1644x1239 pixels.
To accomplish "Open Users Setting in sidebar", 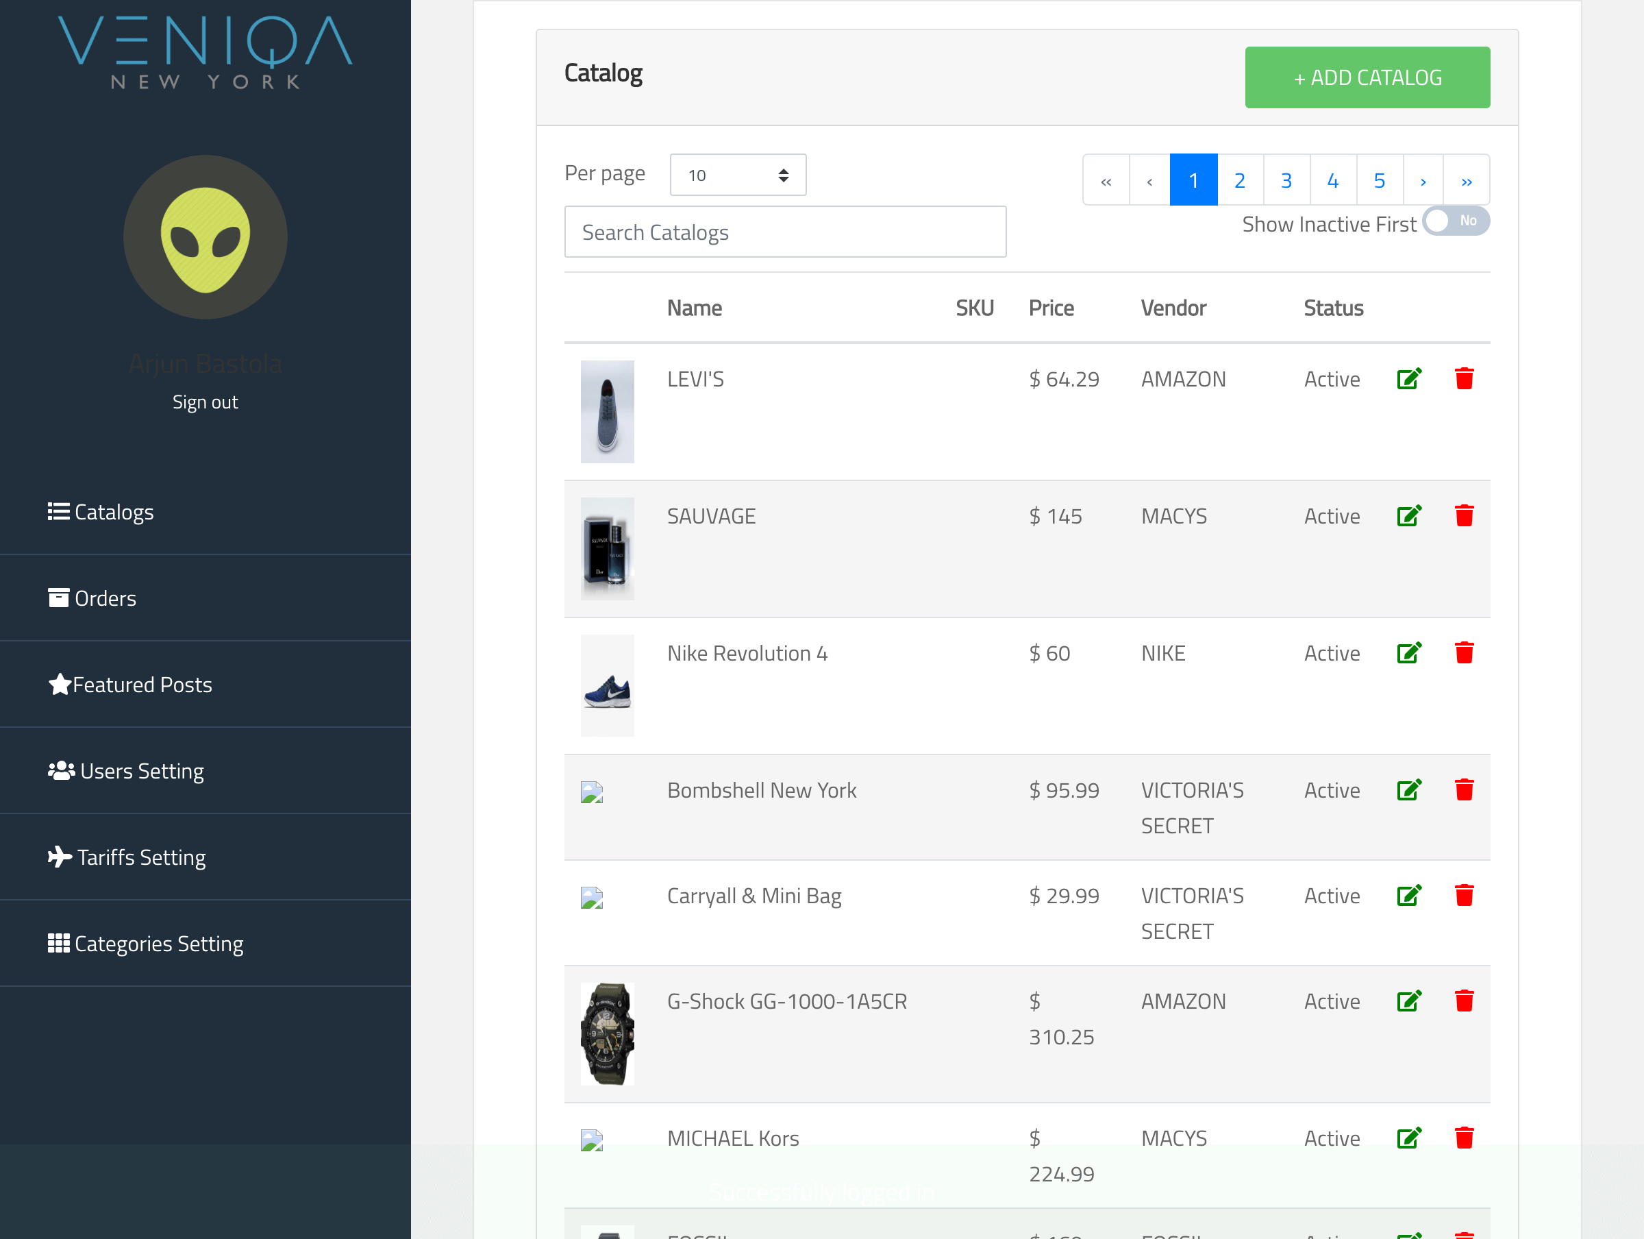I will 125,770.
